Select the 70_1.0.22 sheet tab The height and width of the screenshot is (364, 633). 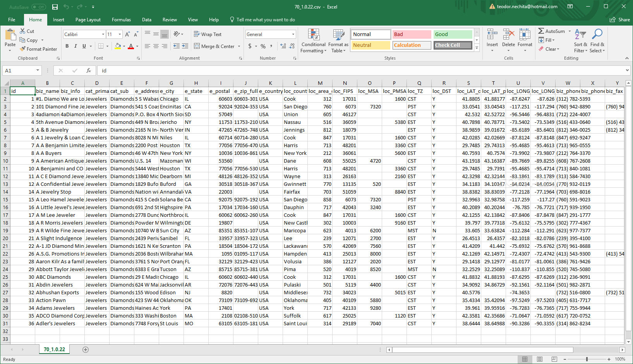[54, 349]
